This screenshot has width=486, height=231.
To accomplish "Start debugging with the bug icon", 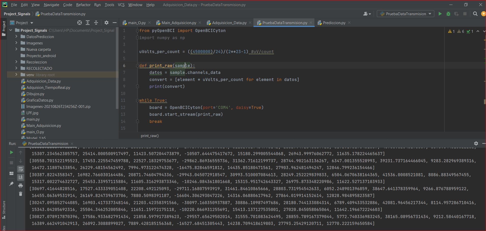I will pyautogui.click(x=448, y=14).
